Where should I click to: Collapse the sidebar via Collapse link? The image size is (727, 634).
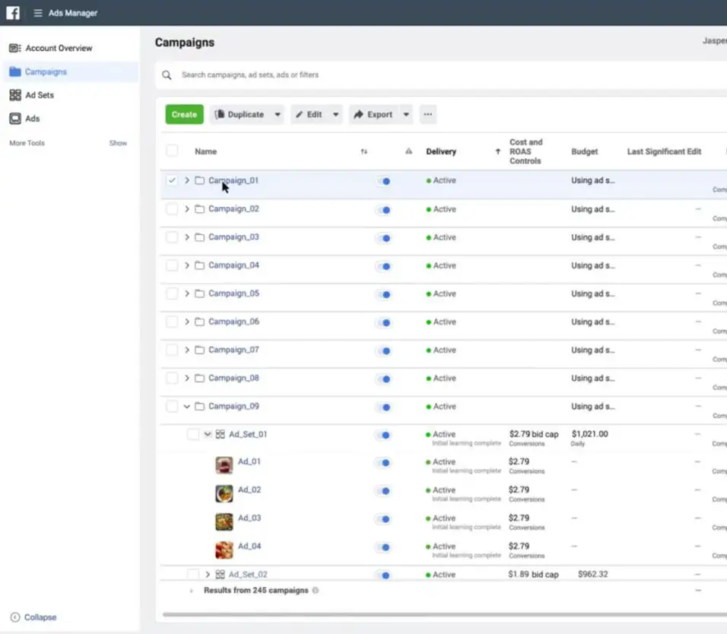coord(40,617)
